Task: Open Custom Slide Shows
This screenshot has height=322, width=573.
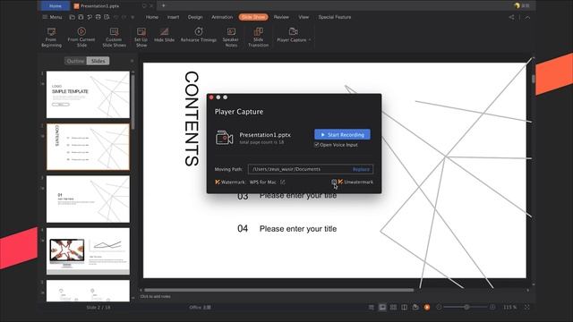Action: coord(114,38)
